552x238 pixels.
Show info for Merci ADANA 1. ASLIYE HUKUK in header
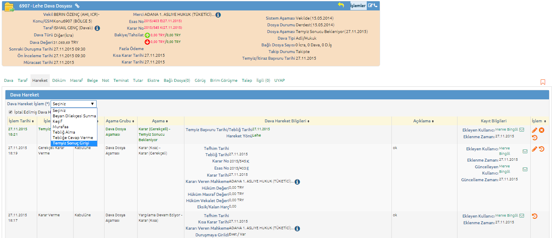point(218,15)
